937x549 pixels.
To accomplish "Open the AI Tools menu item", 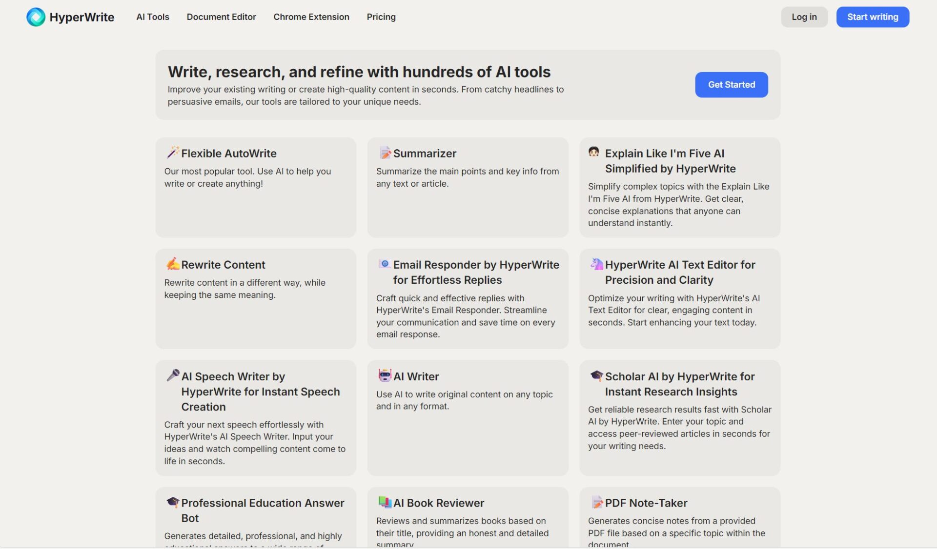I will [153, 17].
